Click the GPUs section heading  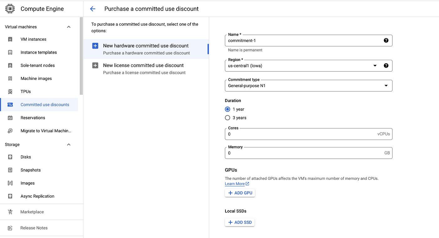click(231, 170)
